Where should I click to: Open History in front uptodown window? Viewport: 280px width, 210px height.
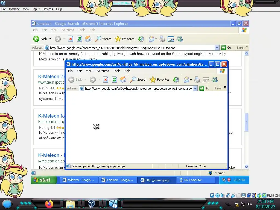tap(176, 80)
